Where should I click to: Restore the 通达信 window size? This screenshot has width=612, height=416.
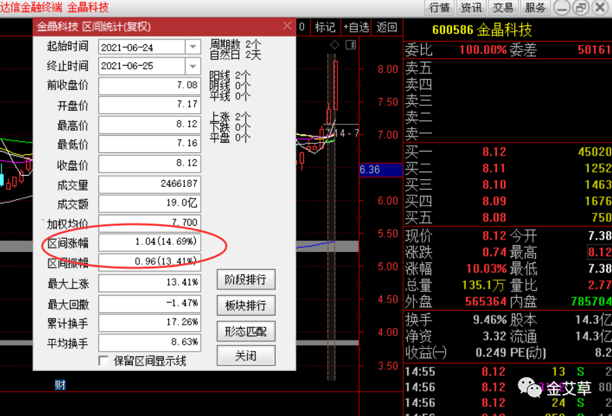(x=581, y=8)
